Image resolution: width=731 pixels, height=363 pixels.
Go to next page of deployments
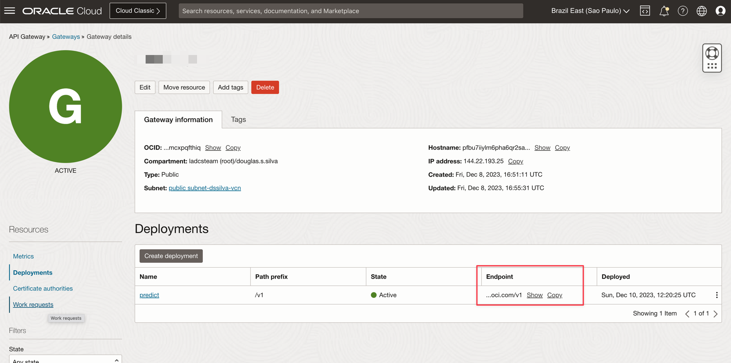[x=715, y=314]
